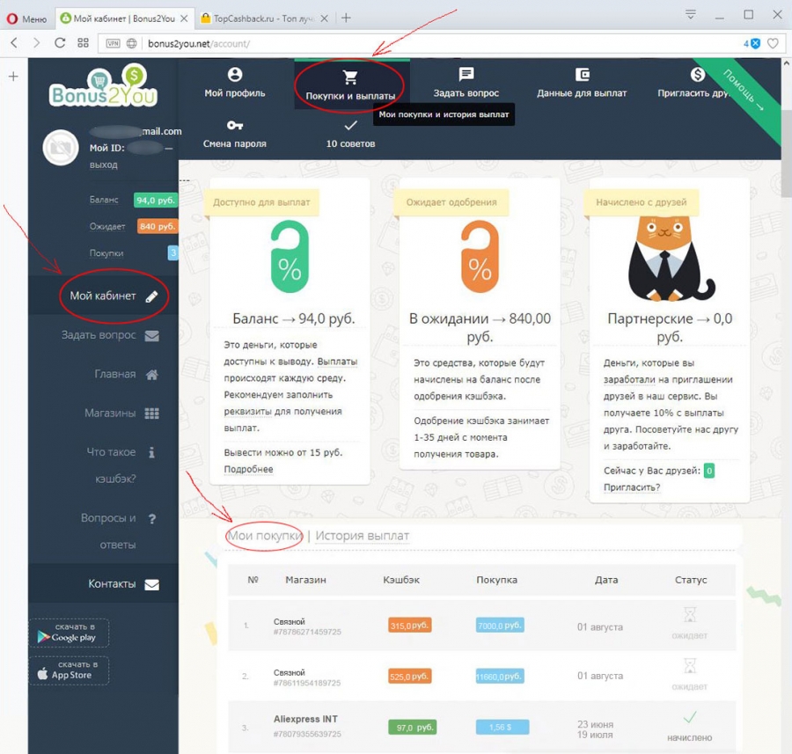Open a new browser tab with plus
Screen dimensions: 792x754
[x=346, y=18]
